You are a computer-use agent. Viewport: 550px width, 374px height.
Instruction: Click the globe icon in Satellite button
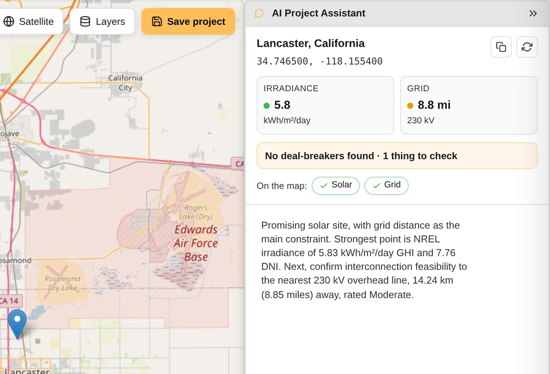pyautogui.click(x=9, y=22)
